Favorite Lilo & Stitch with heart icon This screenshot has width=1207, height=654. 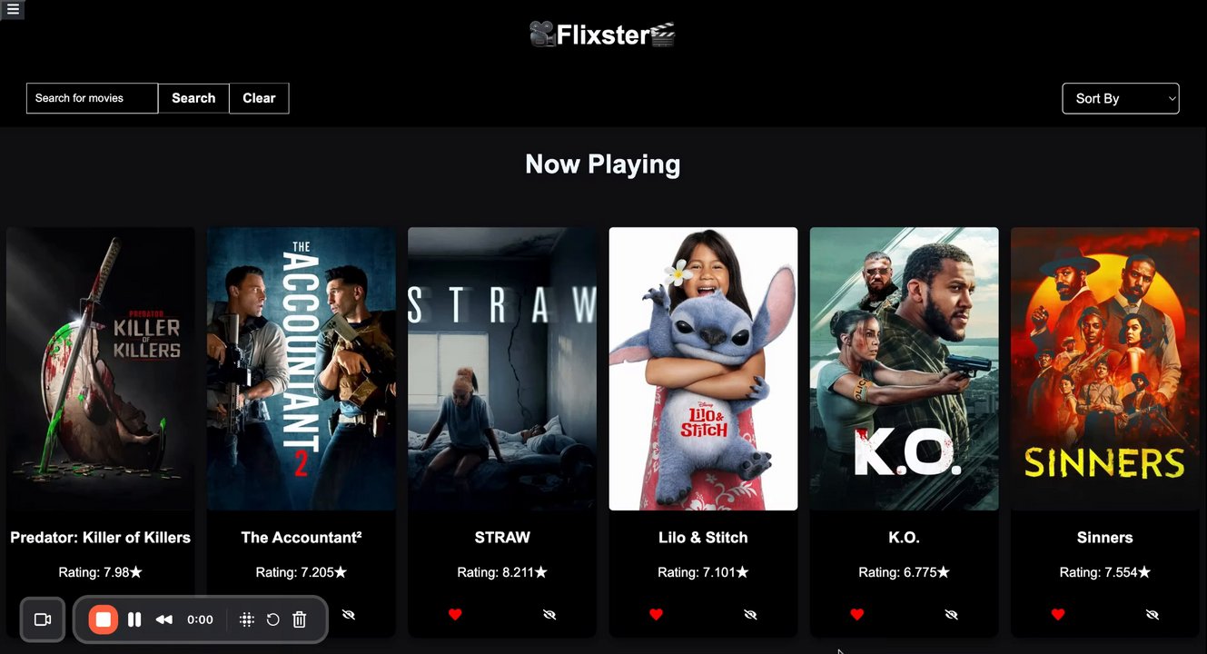pos(656,615)
